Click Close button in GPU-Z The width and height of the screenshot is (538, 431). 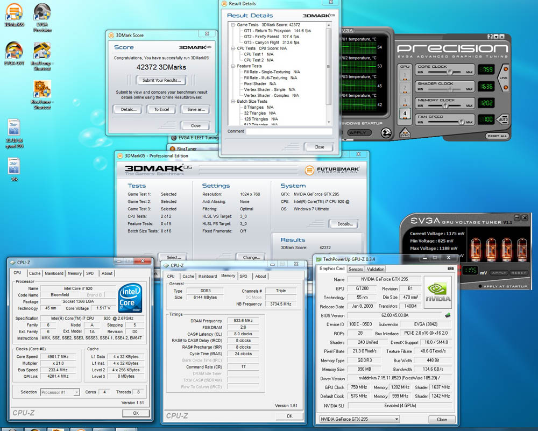(x=442, y=419)
